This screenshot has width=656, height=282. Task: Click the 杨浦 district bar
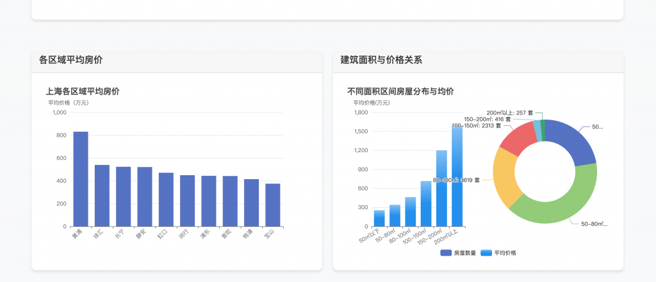point(251,203)
